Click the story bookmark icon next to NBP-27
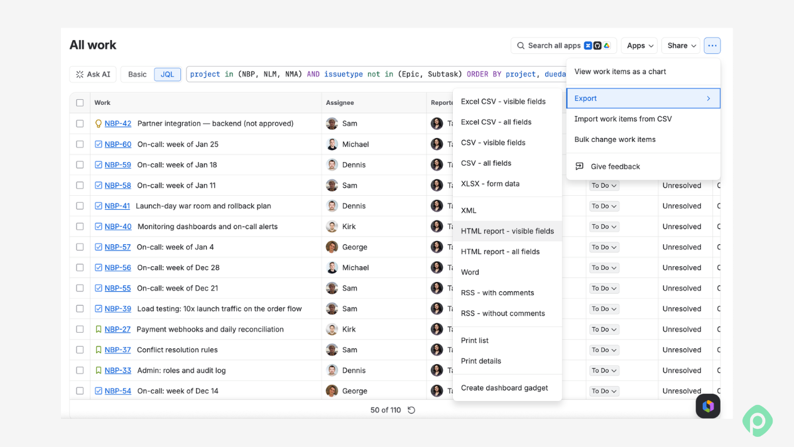Image resolution: width=794 pixels, height=447 pixels. click(x=98, y=329)
